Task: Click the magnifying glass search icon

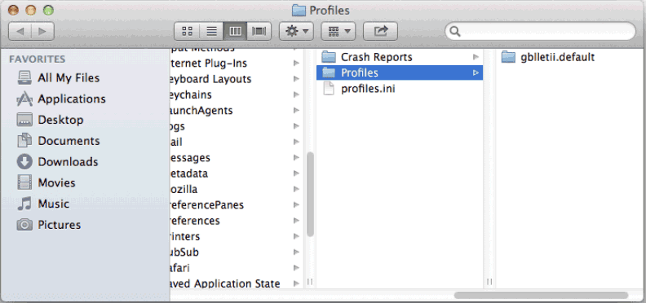Action: [455, 31]
